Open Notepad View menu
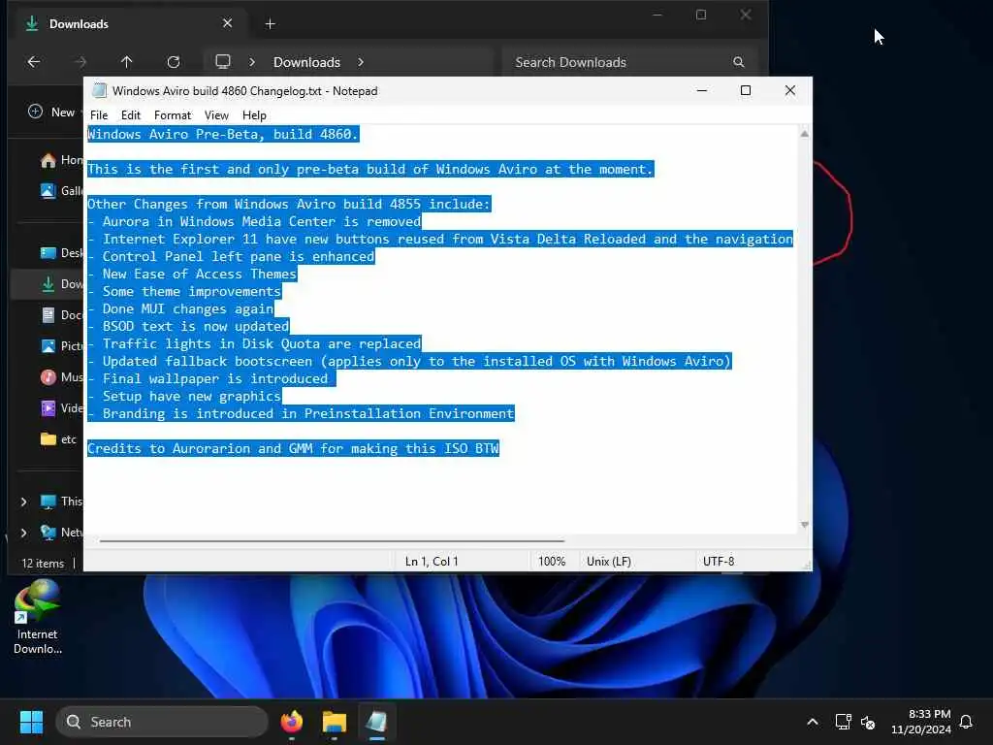Image resolution: width=993 pixels, height=745 pixels. (216, 115)
